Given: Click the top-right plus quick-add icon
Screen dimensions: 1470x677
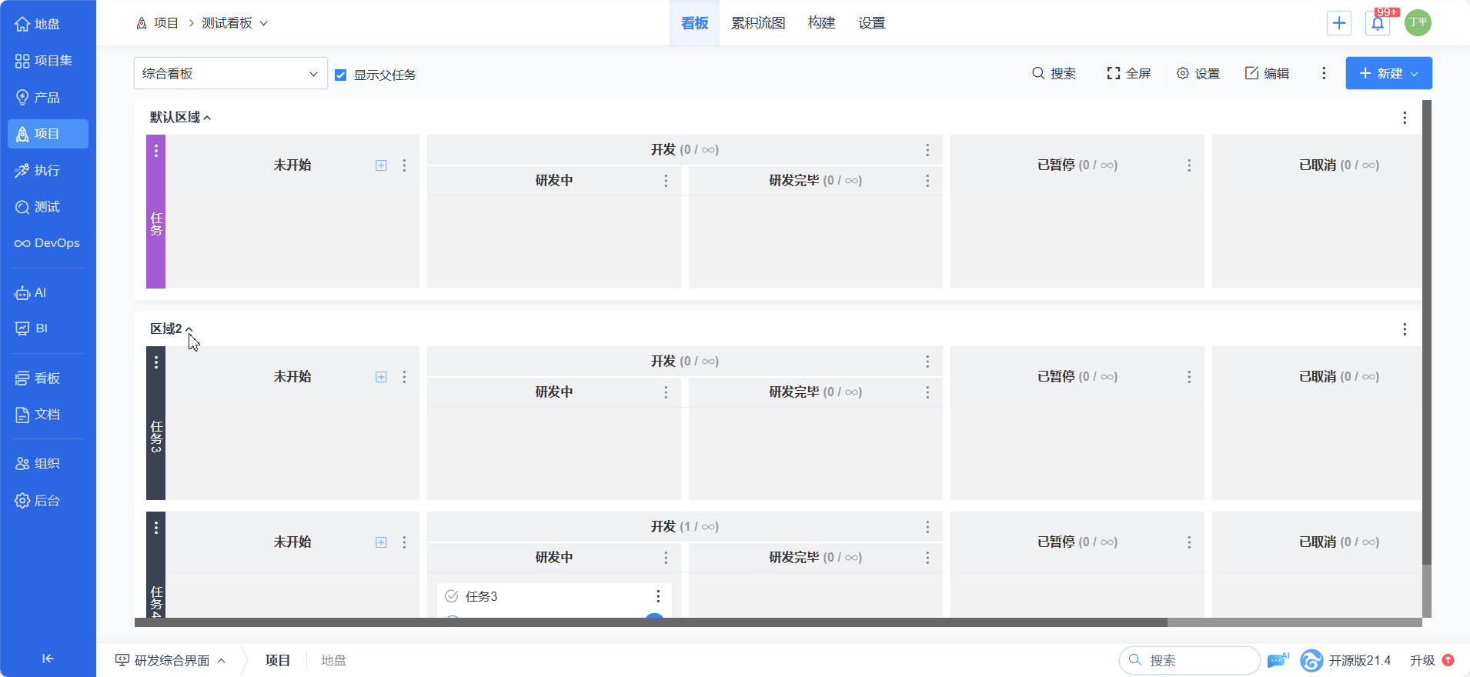Looking at the screenshot, I should coord(1339,23).
